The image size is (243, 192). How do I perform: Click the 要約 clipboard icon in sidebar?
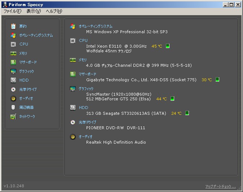(13, 26)
